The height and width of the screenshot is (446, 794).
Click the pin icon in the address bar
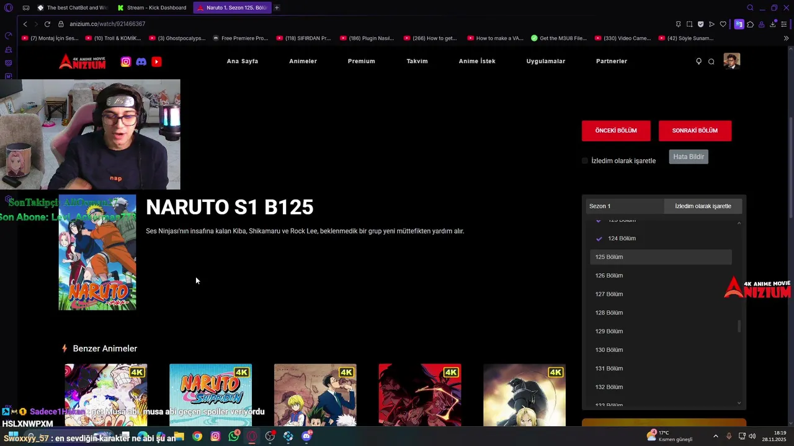tap(678, 24)
